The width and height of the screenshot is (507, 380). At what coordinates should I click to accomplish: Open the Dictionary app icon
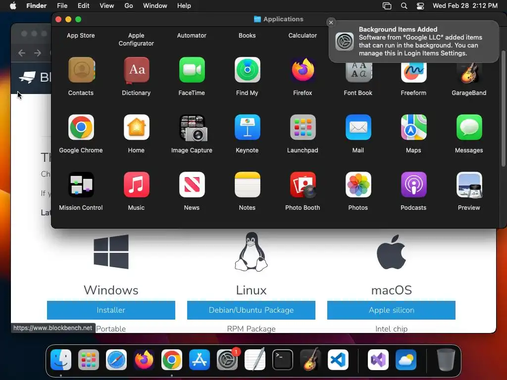pyautogui.click(x=137, y=70)
